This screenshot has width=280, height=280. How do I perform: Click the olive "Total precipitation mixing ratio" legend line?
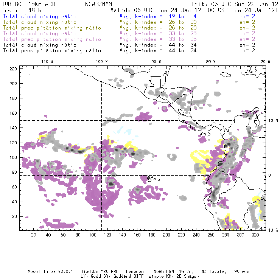52,28
